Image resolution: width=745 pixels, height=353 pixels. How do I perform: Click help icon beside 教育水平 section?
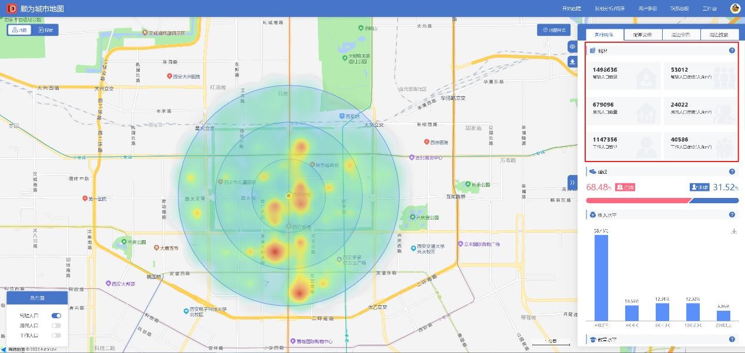(x=732, y=339)
